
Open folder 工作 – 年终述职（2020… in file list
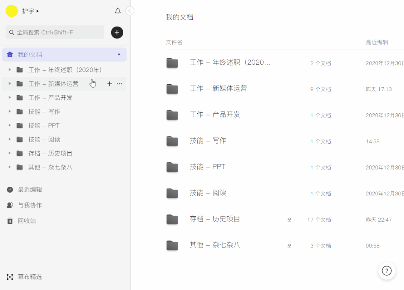(x=230, y=62)
